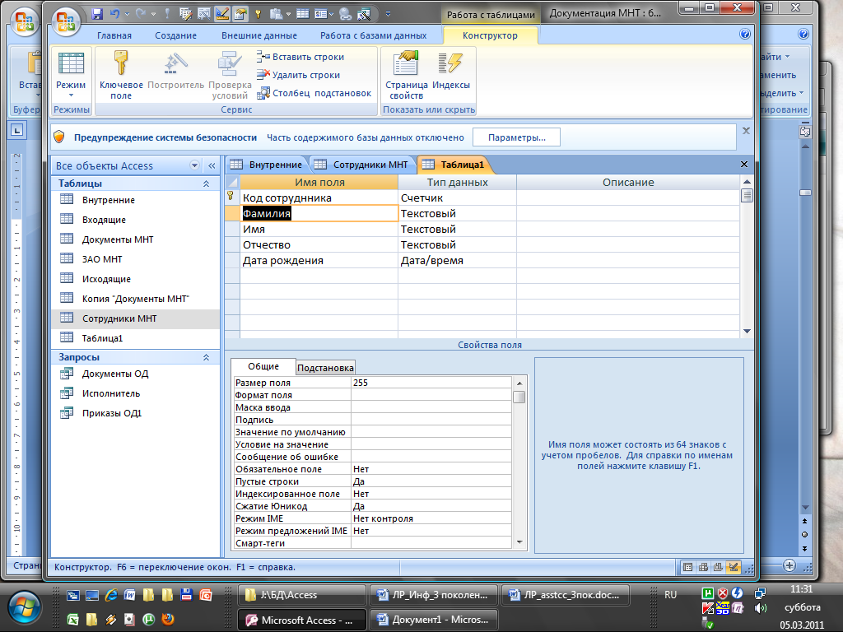Select query Исполнитель

pos(136,393)
